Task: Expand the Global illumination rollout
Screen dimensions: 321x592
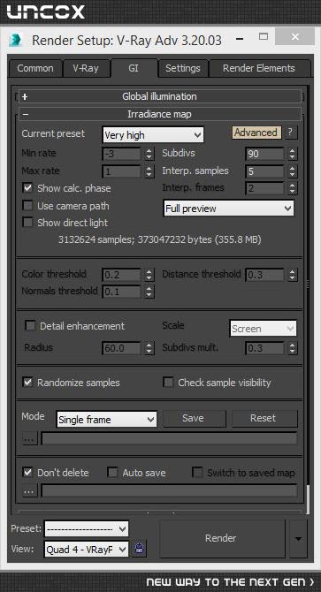Action: [x=160, y=96]
